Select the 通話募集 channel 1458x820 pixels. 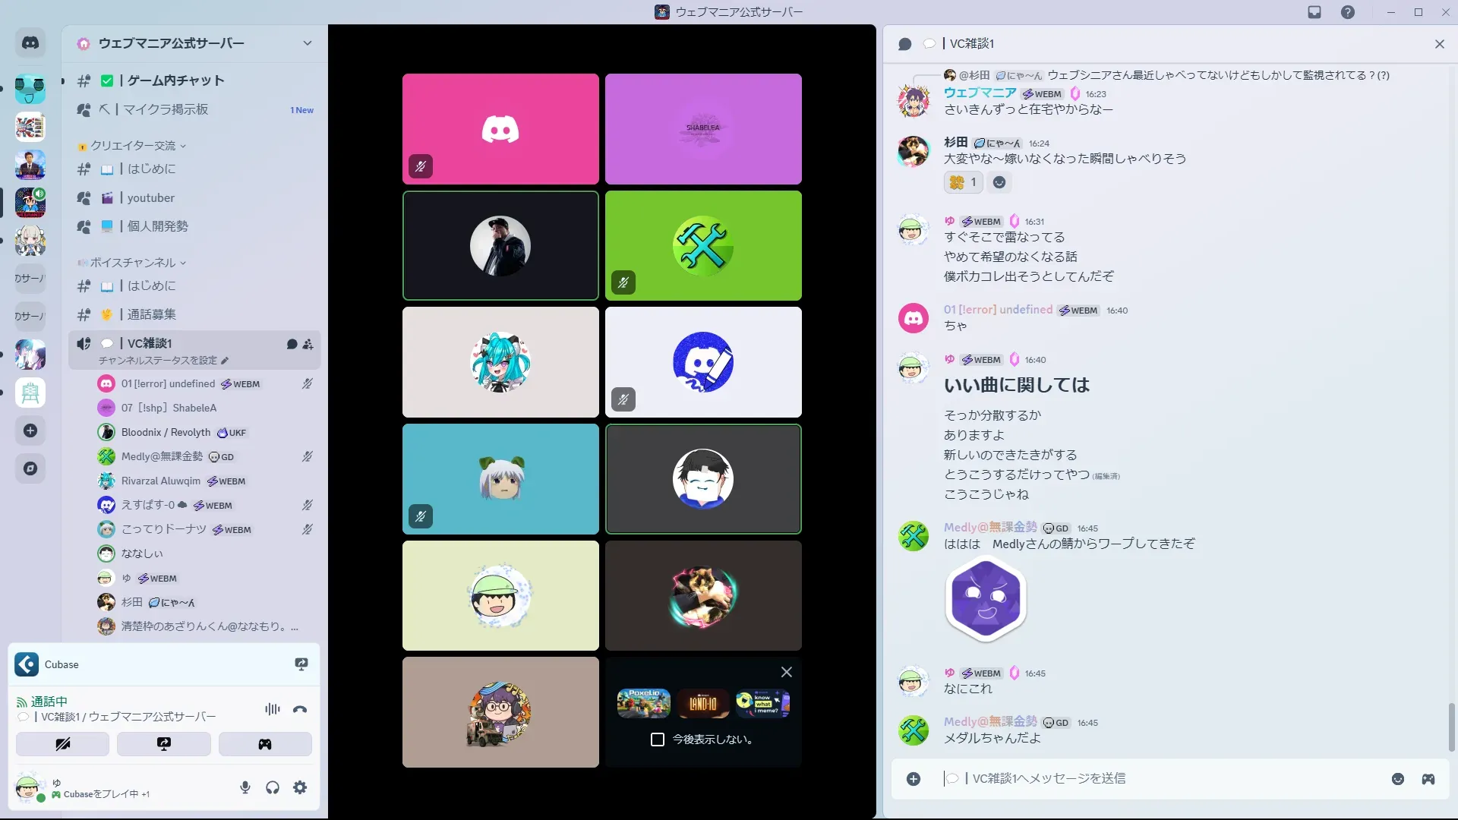(151, 314)
